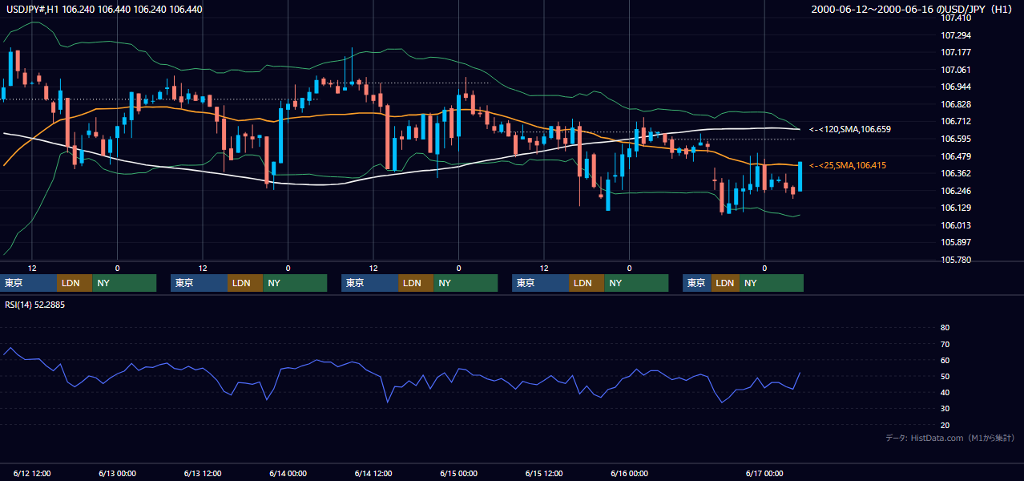
Task: Click price axis label 106.246
Action: pyautogui.click(x=956, y=191)
